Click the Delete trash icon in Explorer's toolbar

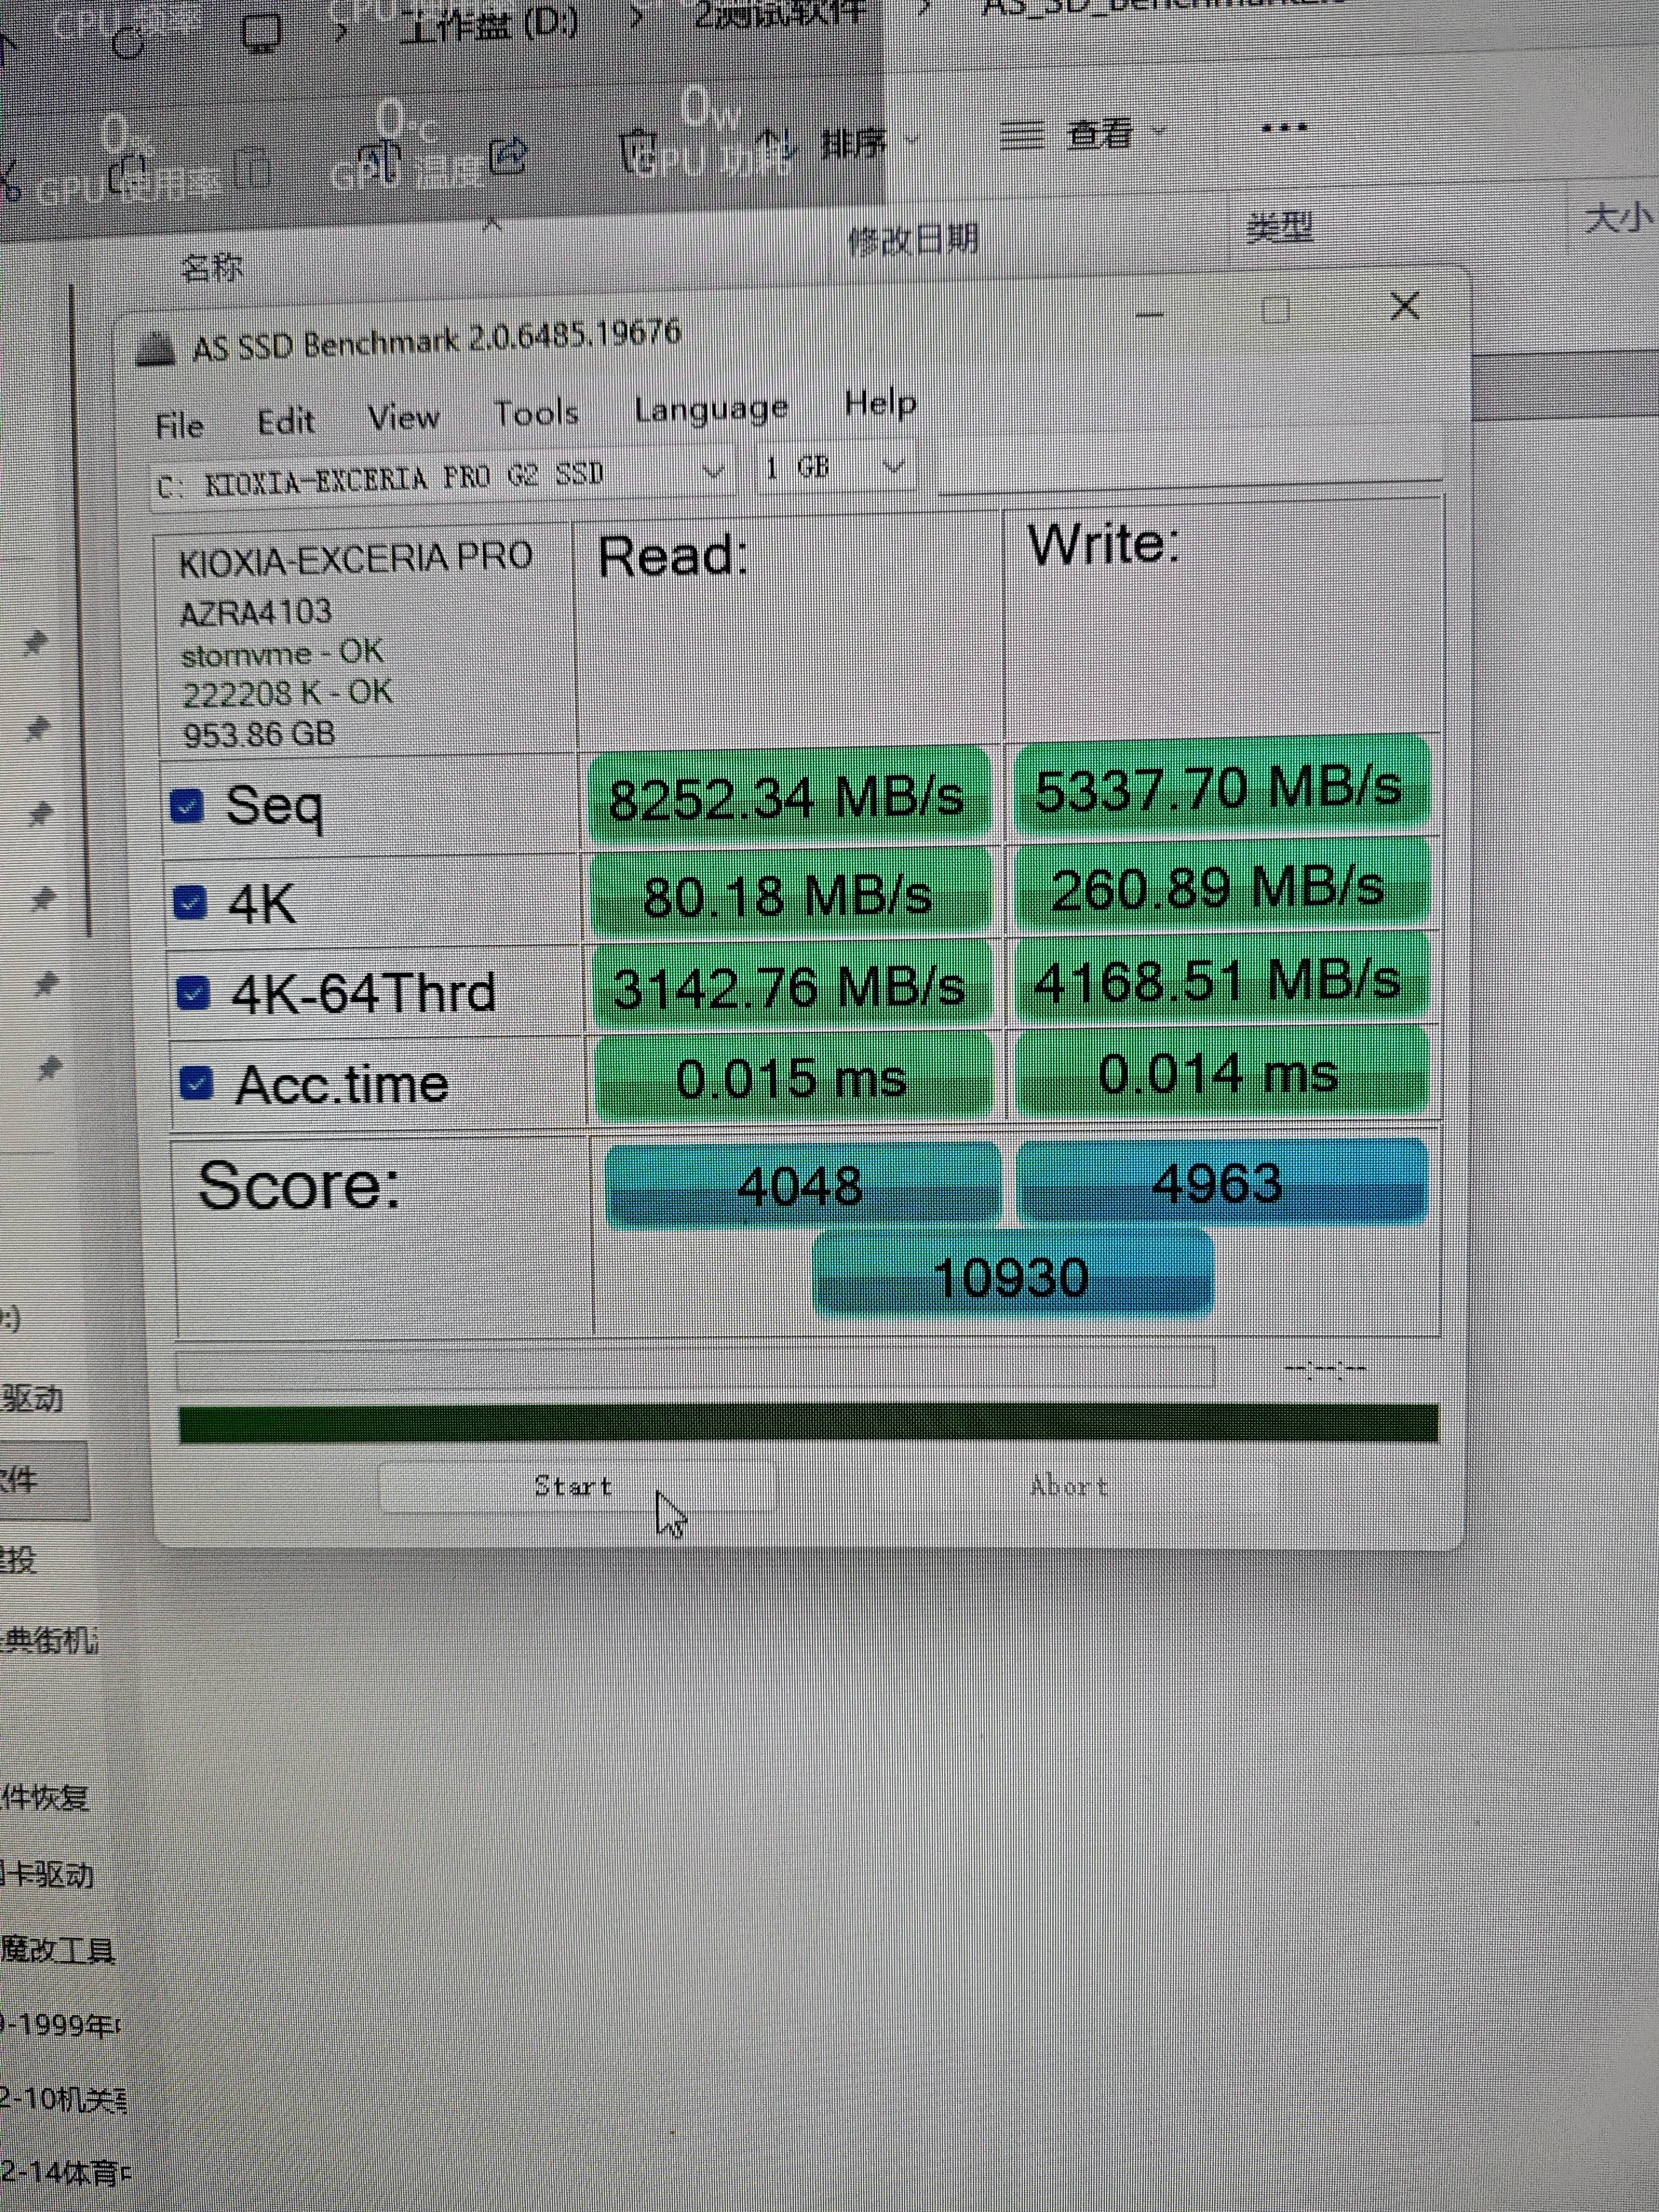tap(638, 152)
